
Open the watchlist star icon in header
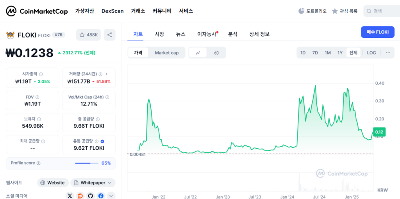[x=335, y=11]
